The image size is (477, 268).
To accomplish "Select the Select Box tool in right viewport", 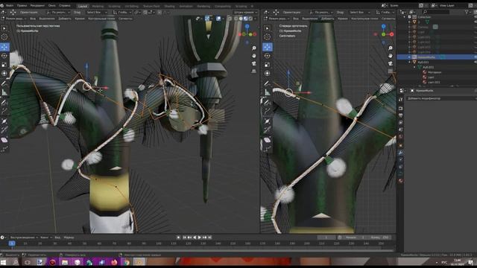I will 267,28.
